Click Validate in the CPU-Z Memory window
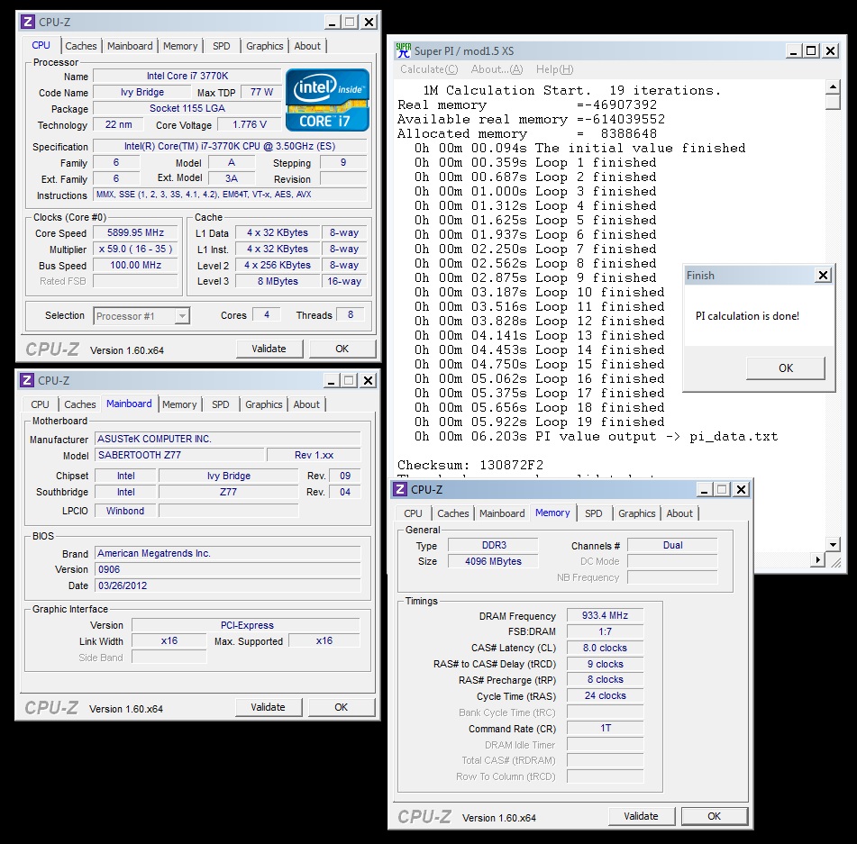Viewport: 857px width, 844px height. coord(641,816)
